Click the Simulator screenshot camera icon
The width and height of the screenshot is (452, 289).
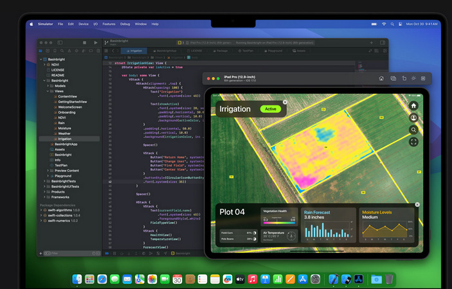tap(393, 78)
